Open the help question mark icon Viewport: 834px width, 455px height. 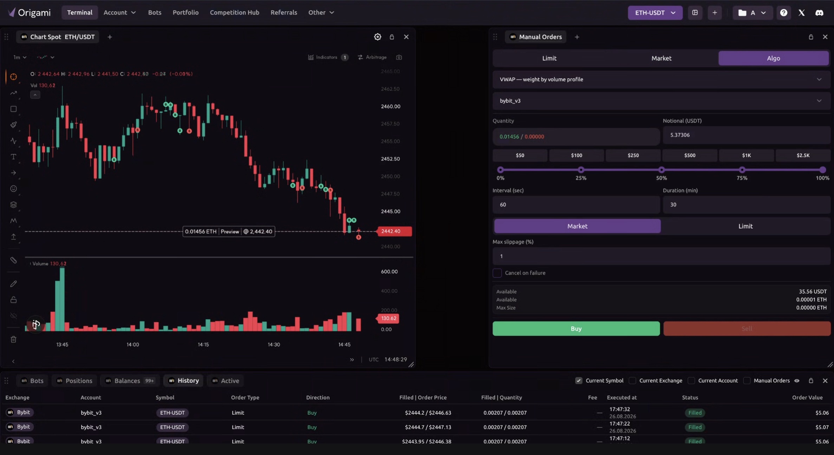tap(784, 13)
